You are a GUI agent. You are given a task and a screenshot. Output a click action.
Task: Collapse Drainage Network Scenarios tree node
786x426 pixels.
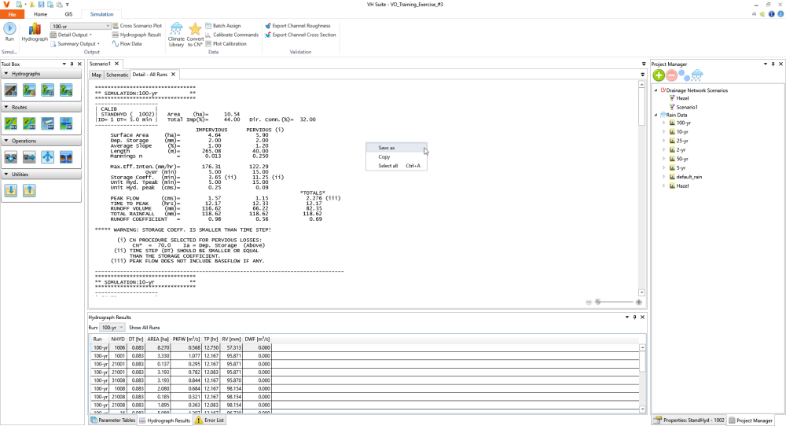pyautogui.click(x=656, y=90)
